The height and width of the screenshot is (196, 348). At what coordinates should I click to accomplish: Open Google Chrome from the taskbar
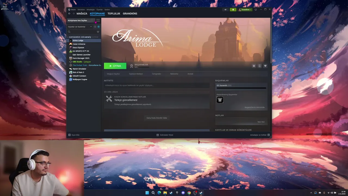point(189,193)
